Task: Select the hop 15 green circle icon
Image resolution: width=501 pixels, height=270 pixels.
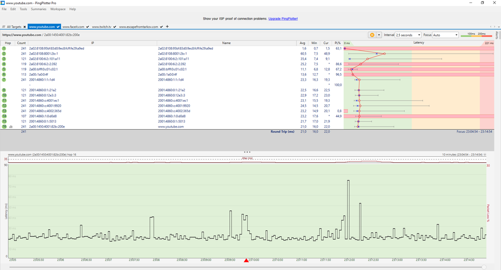Action: click(4, 121)
